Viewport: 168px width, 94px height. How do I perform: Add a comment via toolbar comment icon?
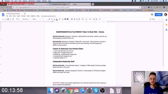pos(65,19)
